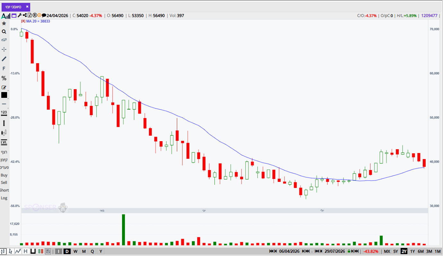Select the crosshair cursor tool
The width and height of the screenshot is (443, 256).
(4, 49)
